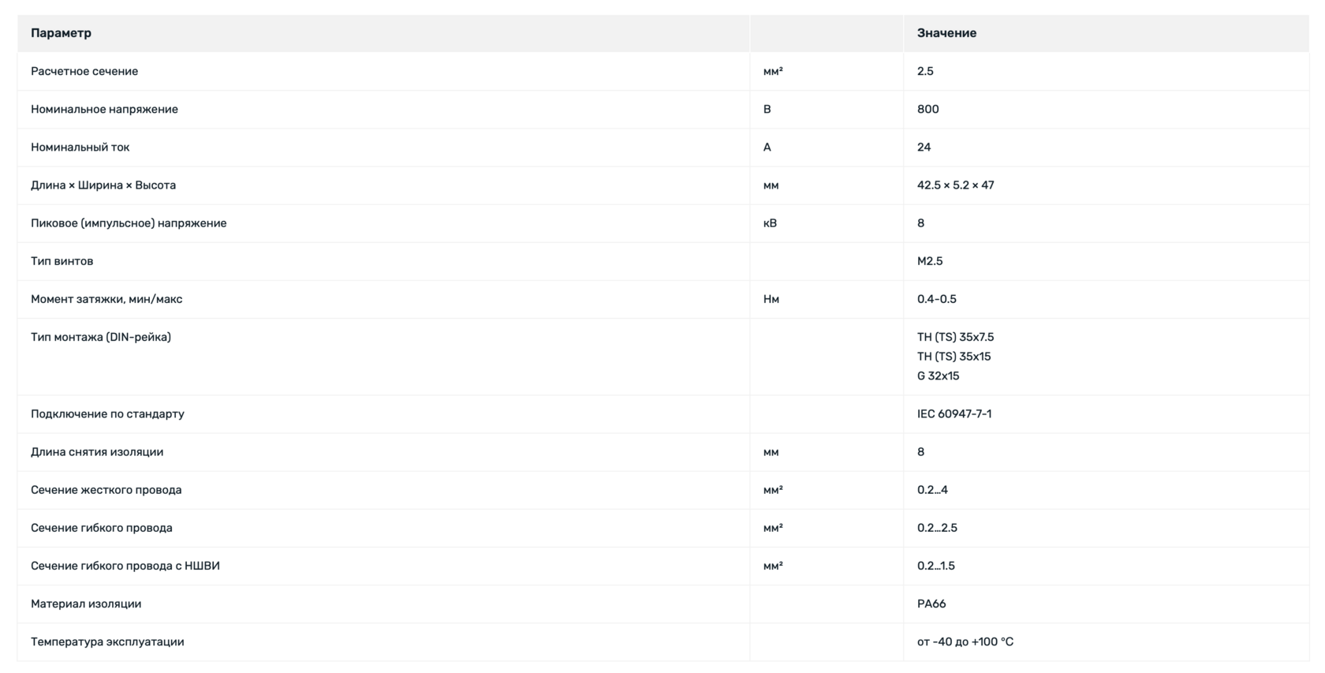Click the standard "IEC 60947-7-1" value
1325x673 pixels.
[x=954, y=413]
